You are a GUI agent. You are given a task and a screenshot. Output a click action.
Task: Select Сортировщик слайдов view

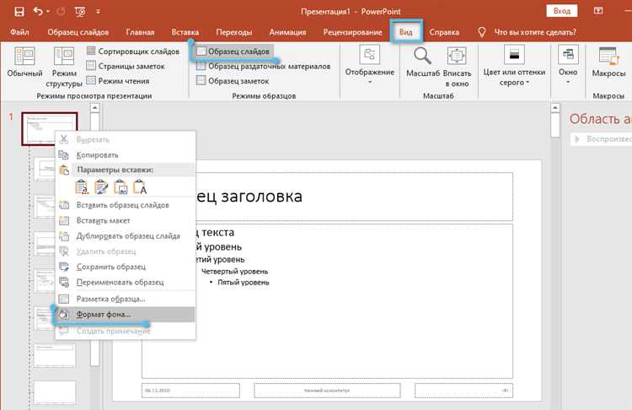point(131,51)
